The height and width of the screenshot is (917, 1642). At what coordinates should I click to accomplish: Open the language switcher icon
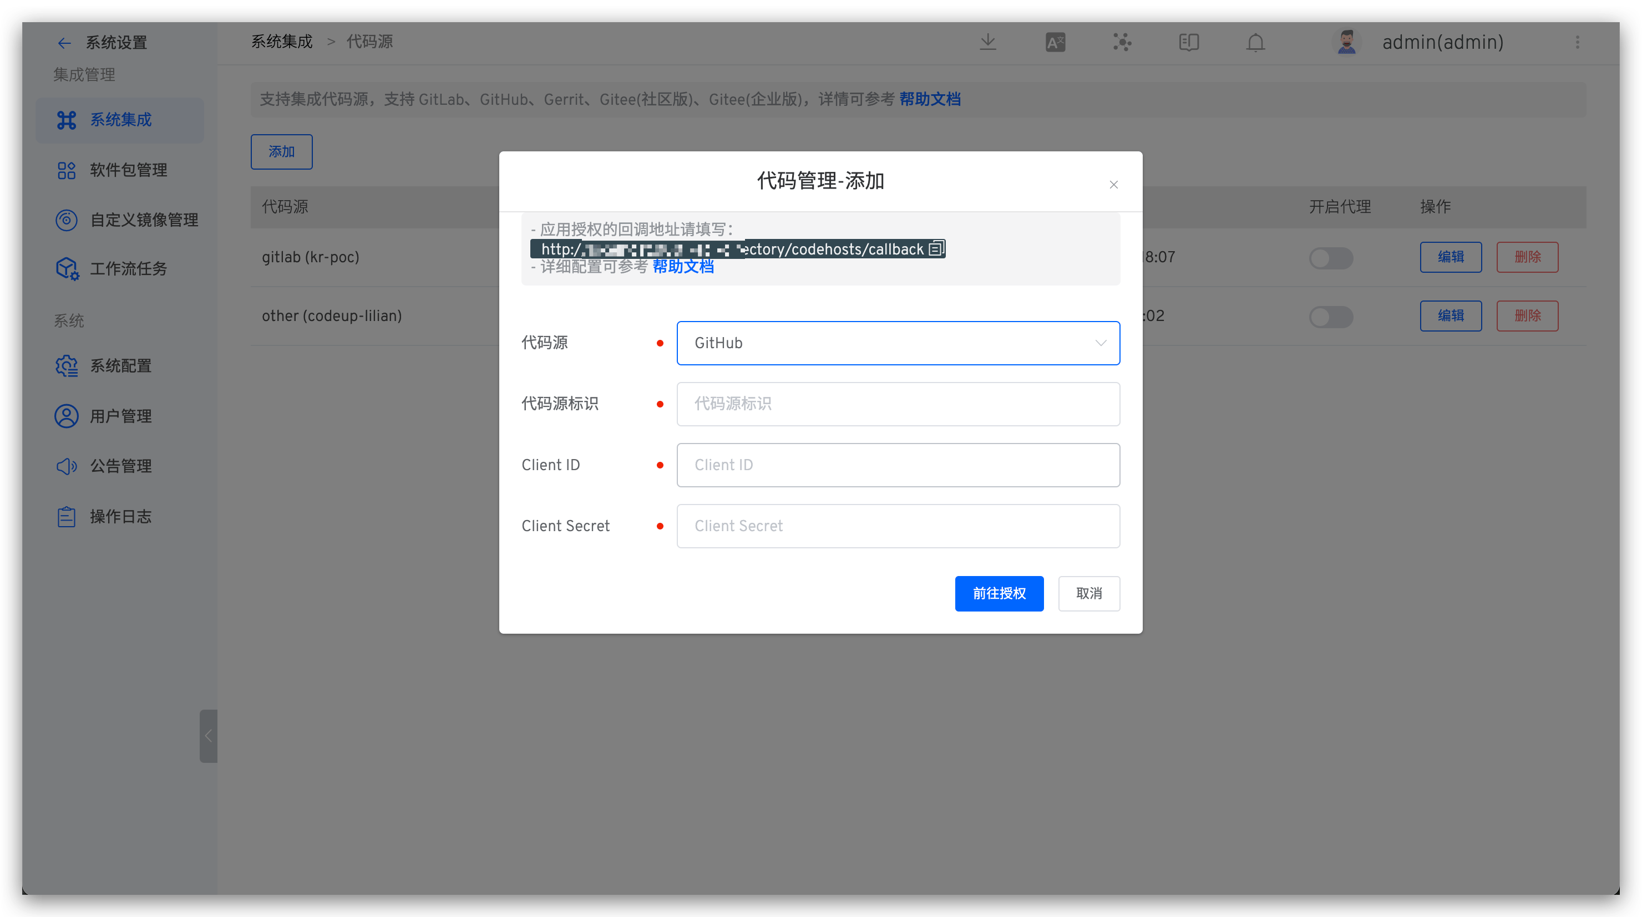click(1055, 42)
